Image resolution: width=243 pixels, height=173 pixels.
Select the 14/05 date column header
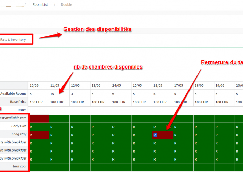click(x=121, y=85)
